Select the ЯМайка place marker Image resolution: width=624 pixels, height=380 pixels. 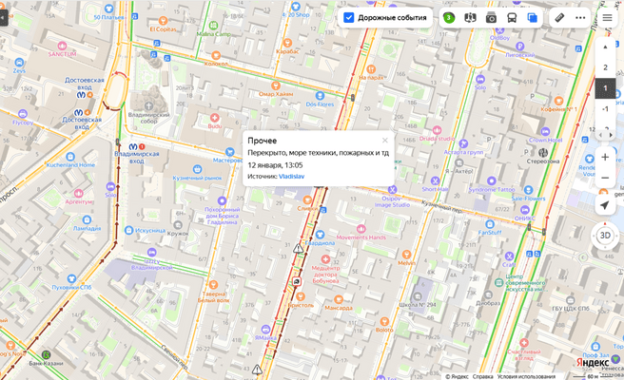[265, 329]
